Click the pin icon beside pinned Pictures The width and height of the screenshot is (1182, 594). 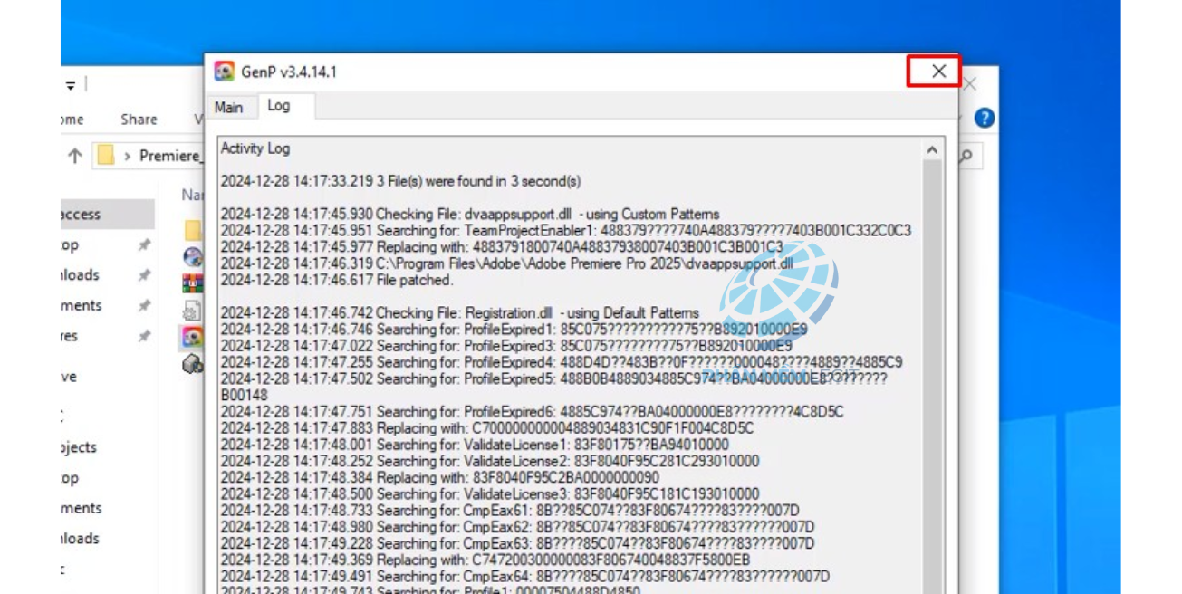[143, 336]
